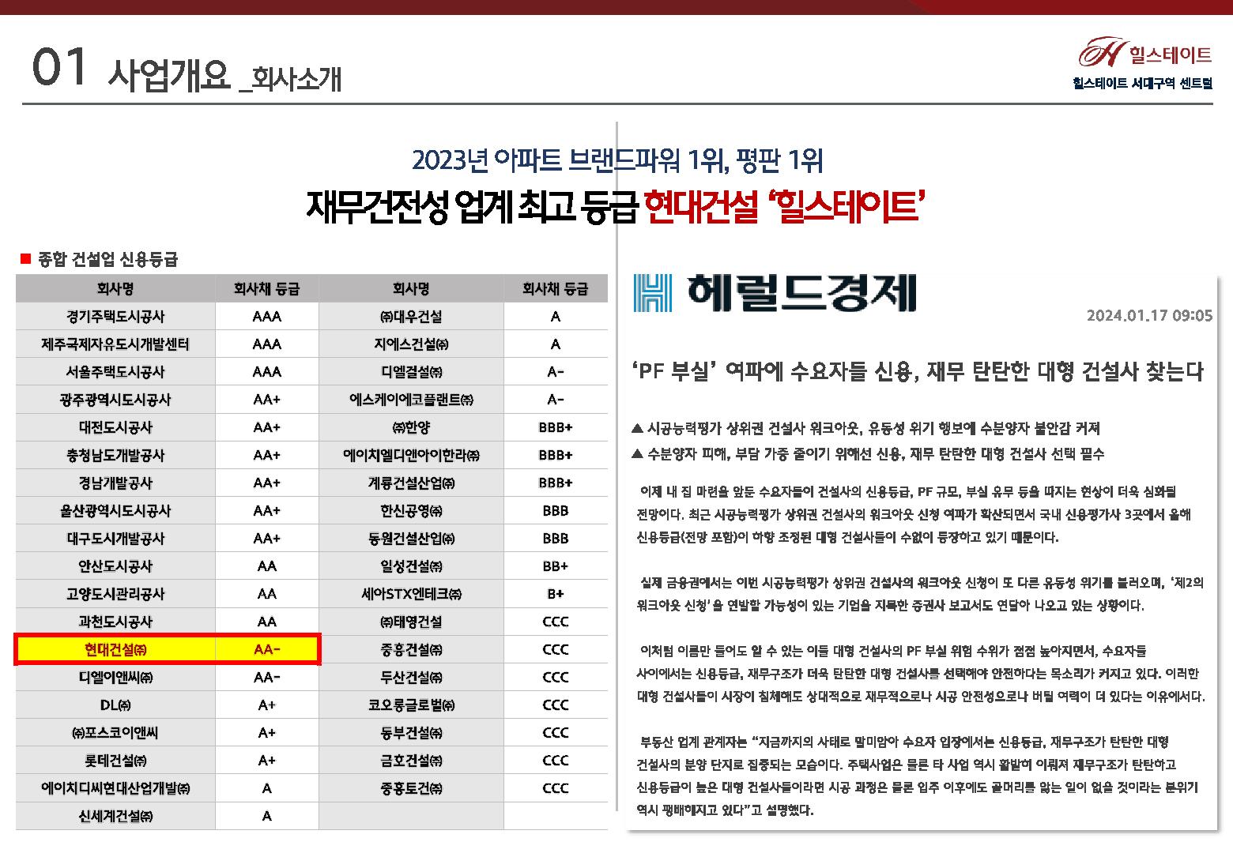Click the ㈜태영건설 cell
Image resolution: width=1233 pixels, height=853 pixels.
pyautogui.click(x=411, y=622)
